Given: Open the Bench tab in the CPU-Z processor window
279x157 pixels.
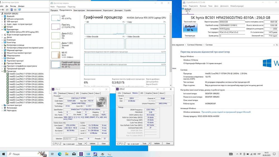Looking at the screenshot, I should pyautogui.click(x=91, y=93).
